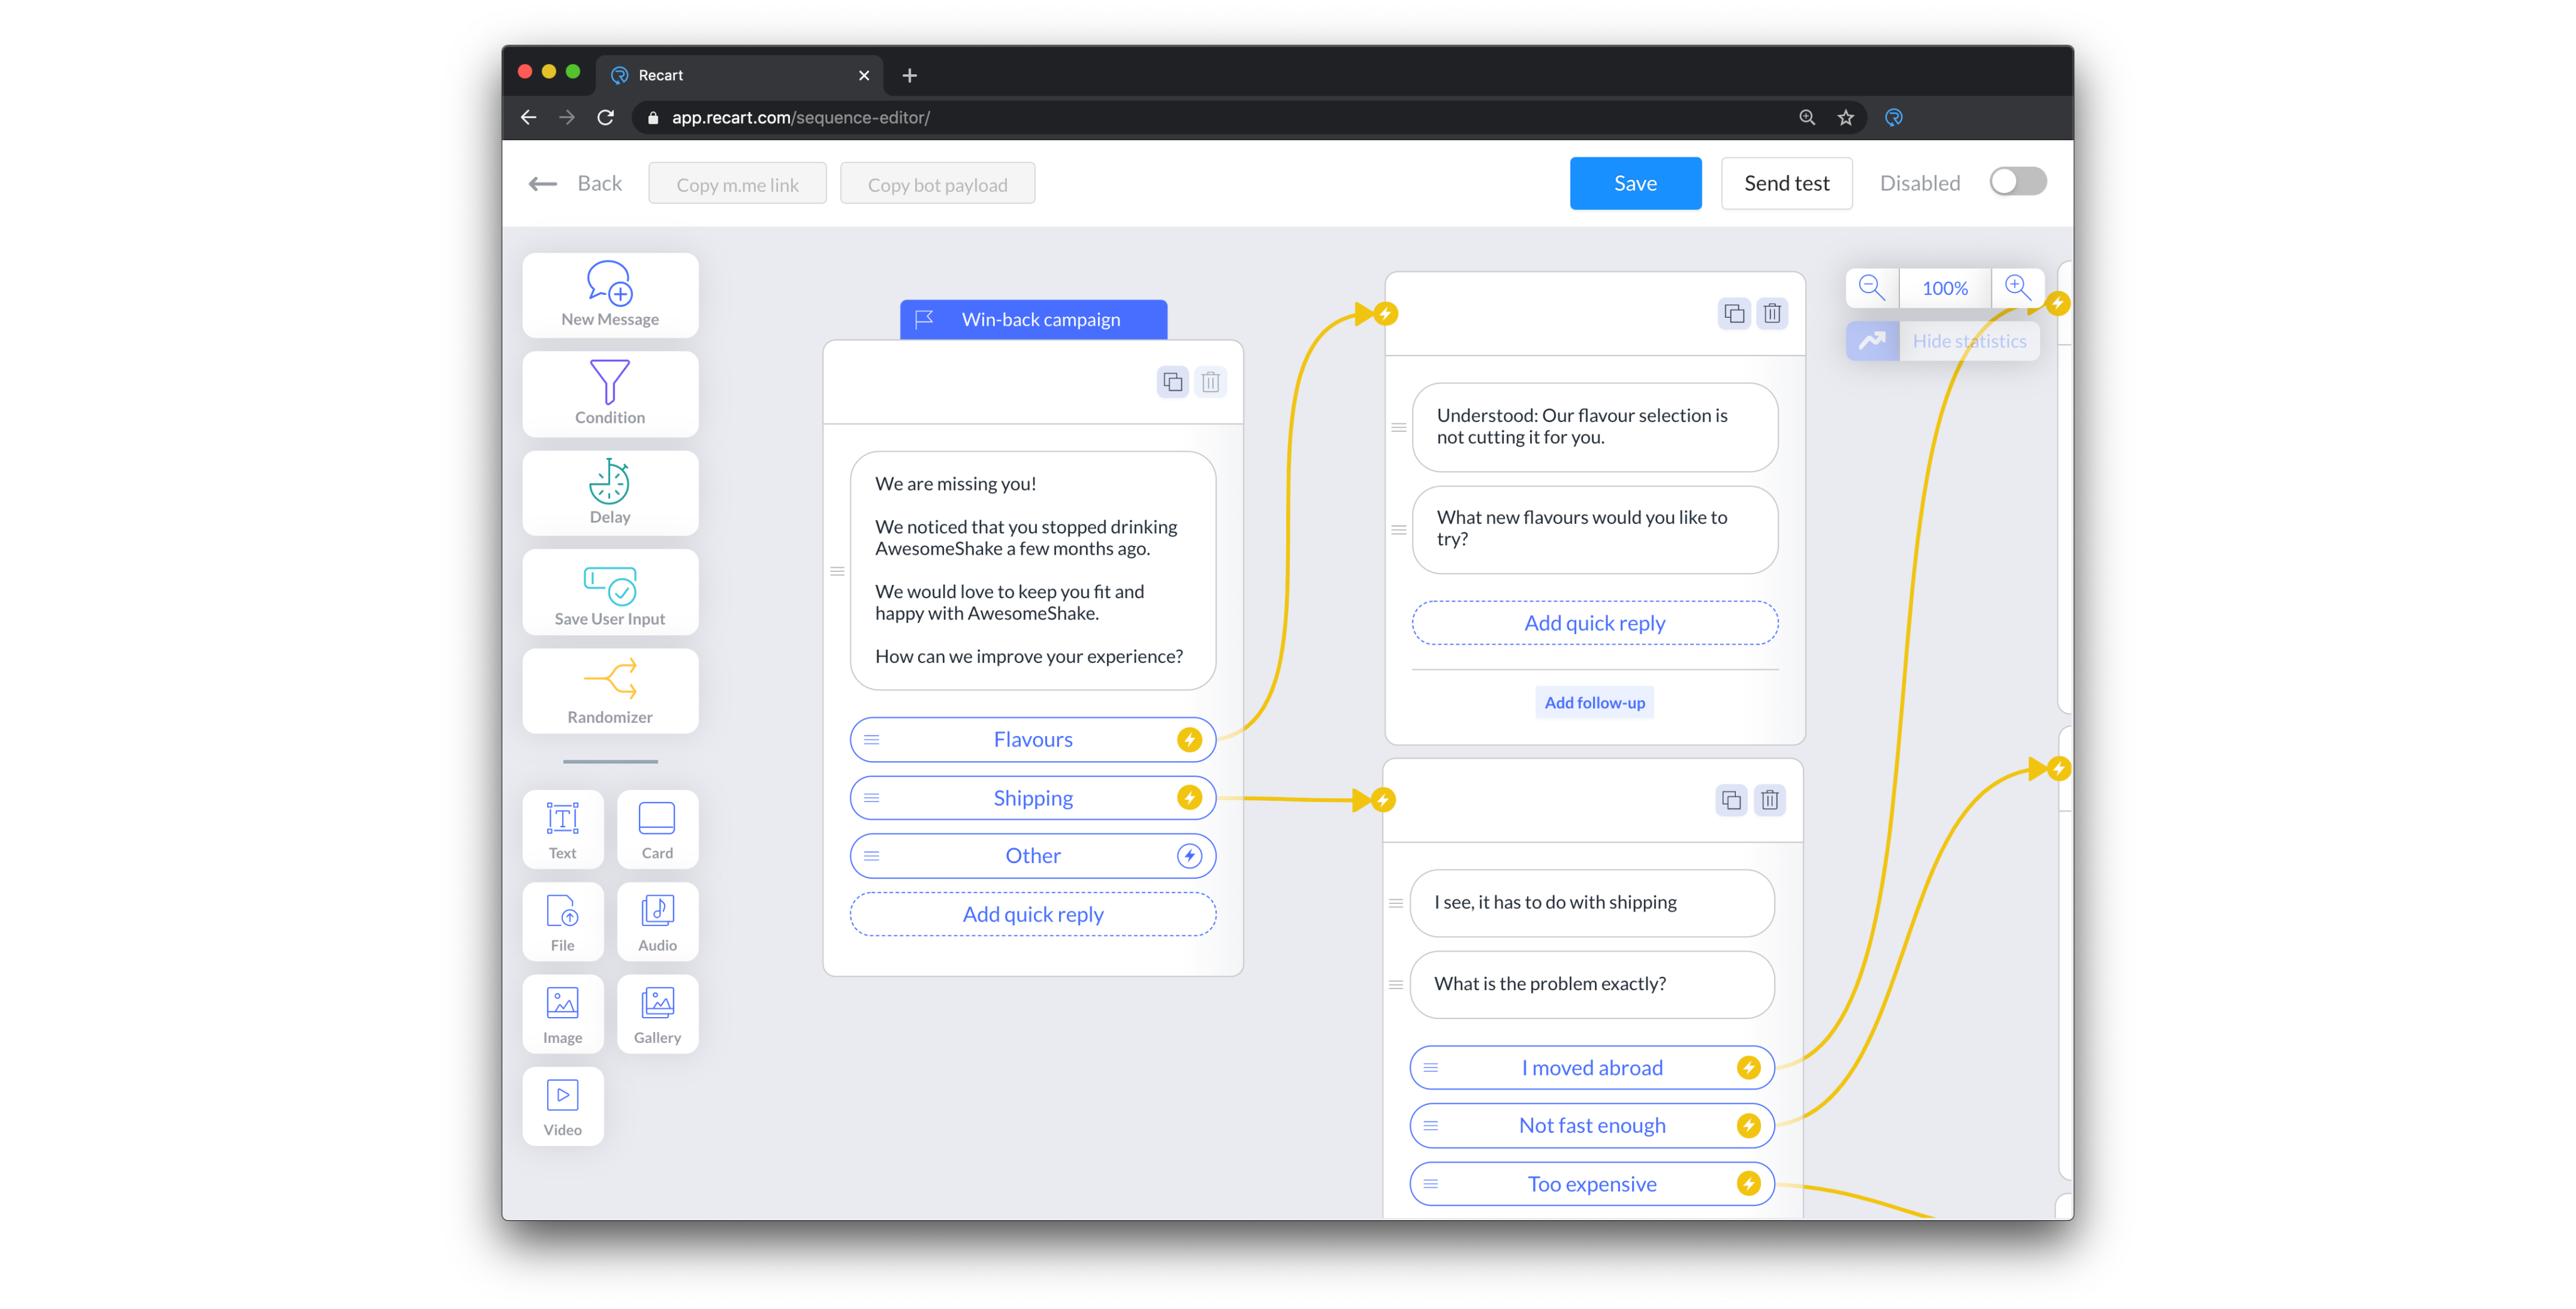Click Add follow-up link

tap(1594, 702)
